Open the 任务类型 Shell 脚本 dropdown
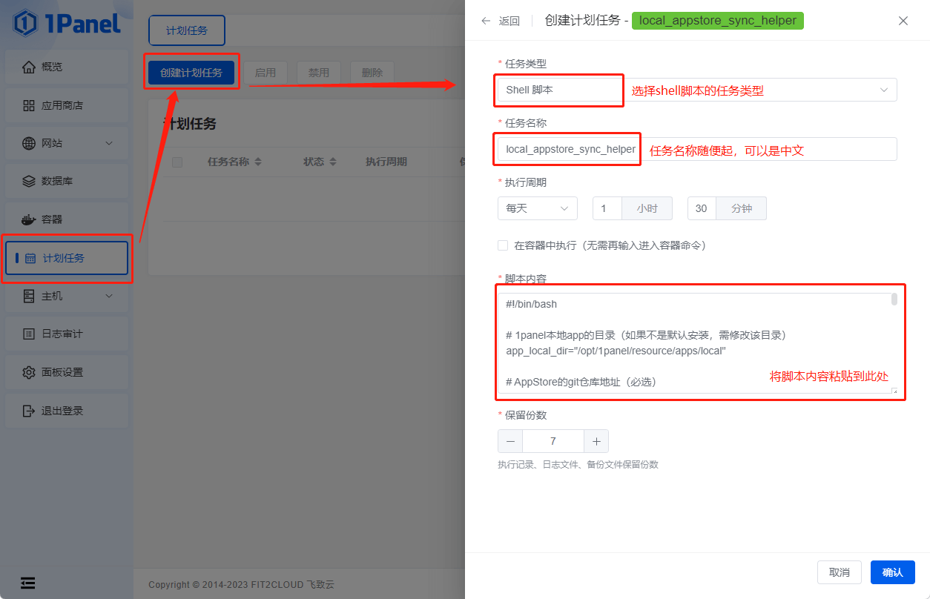 [x=697, y=90]
